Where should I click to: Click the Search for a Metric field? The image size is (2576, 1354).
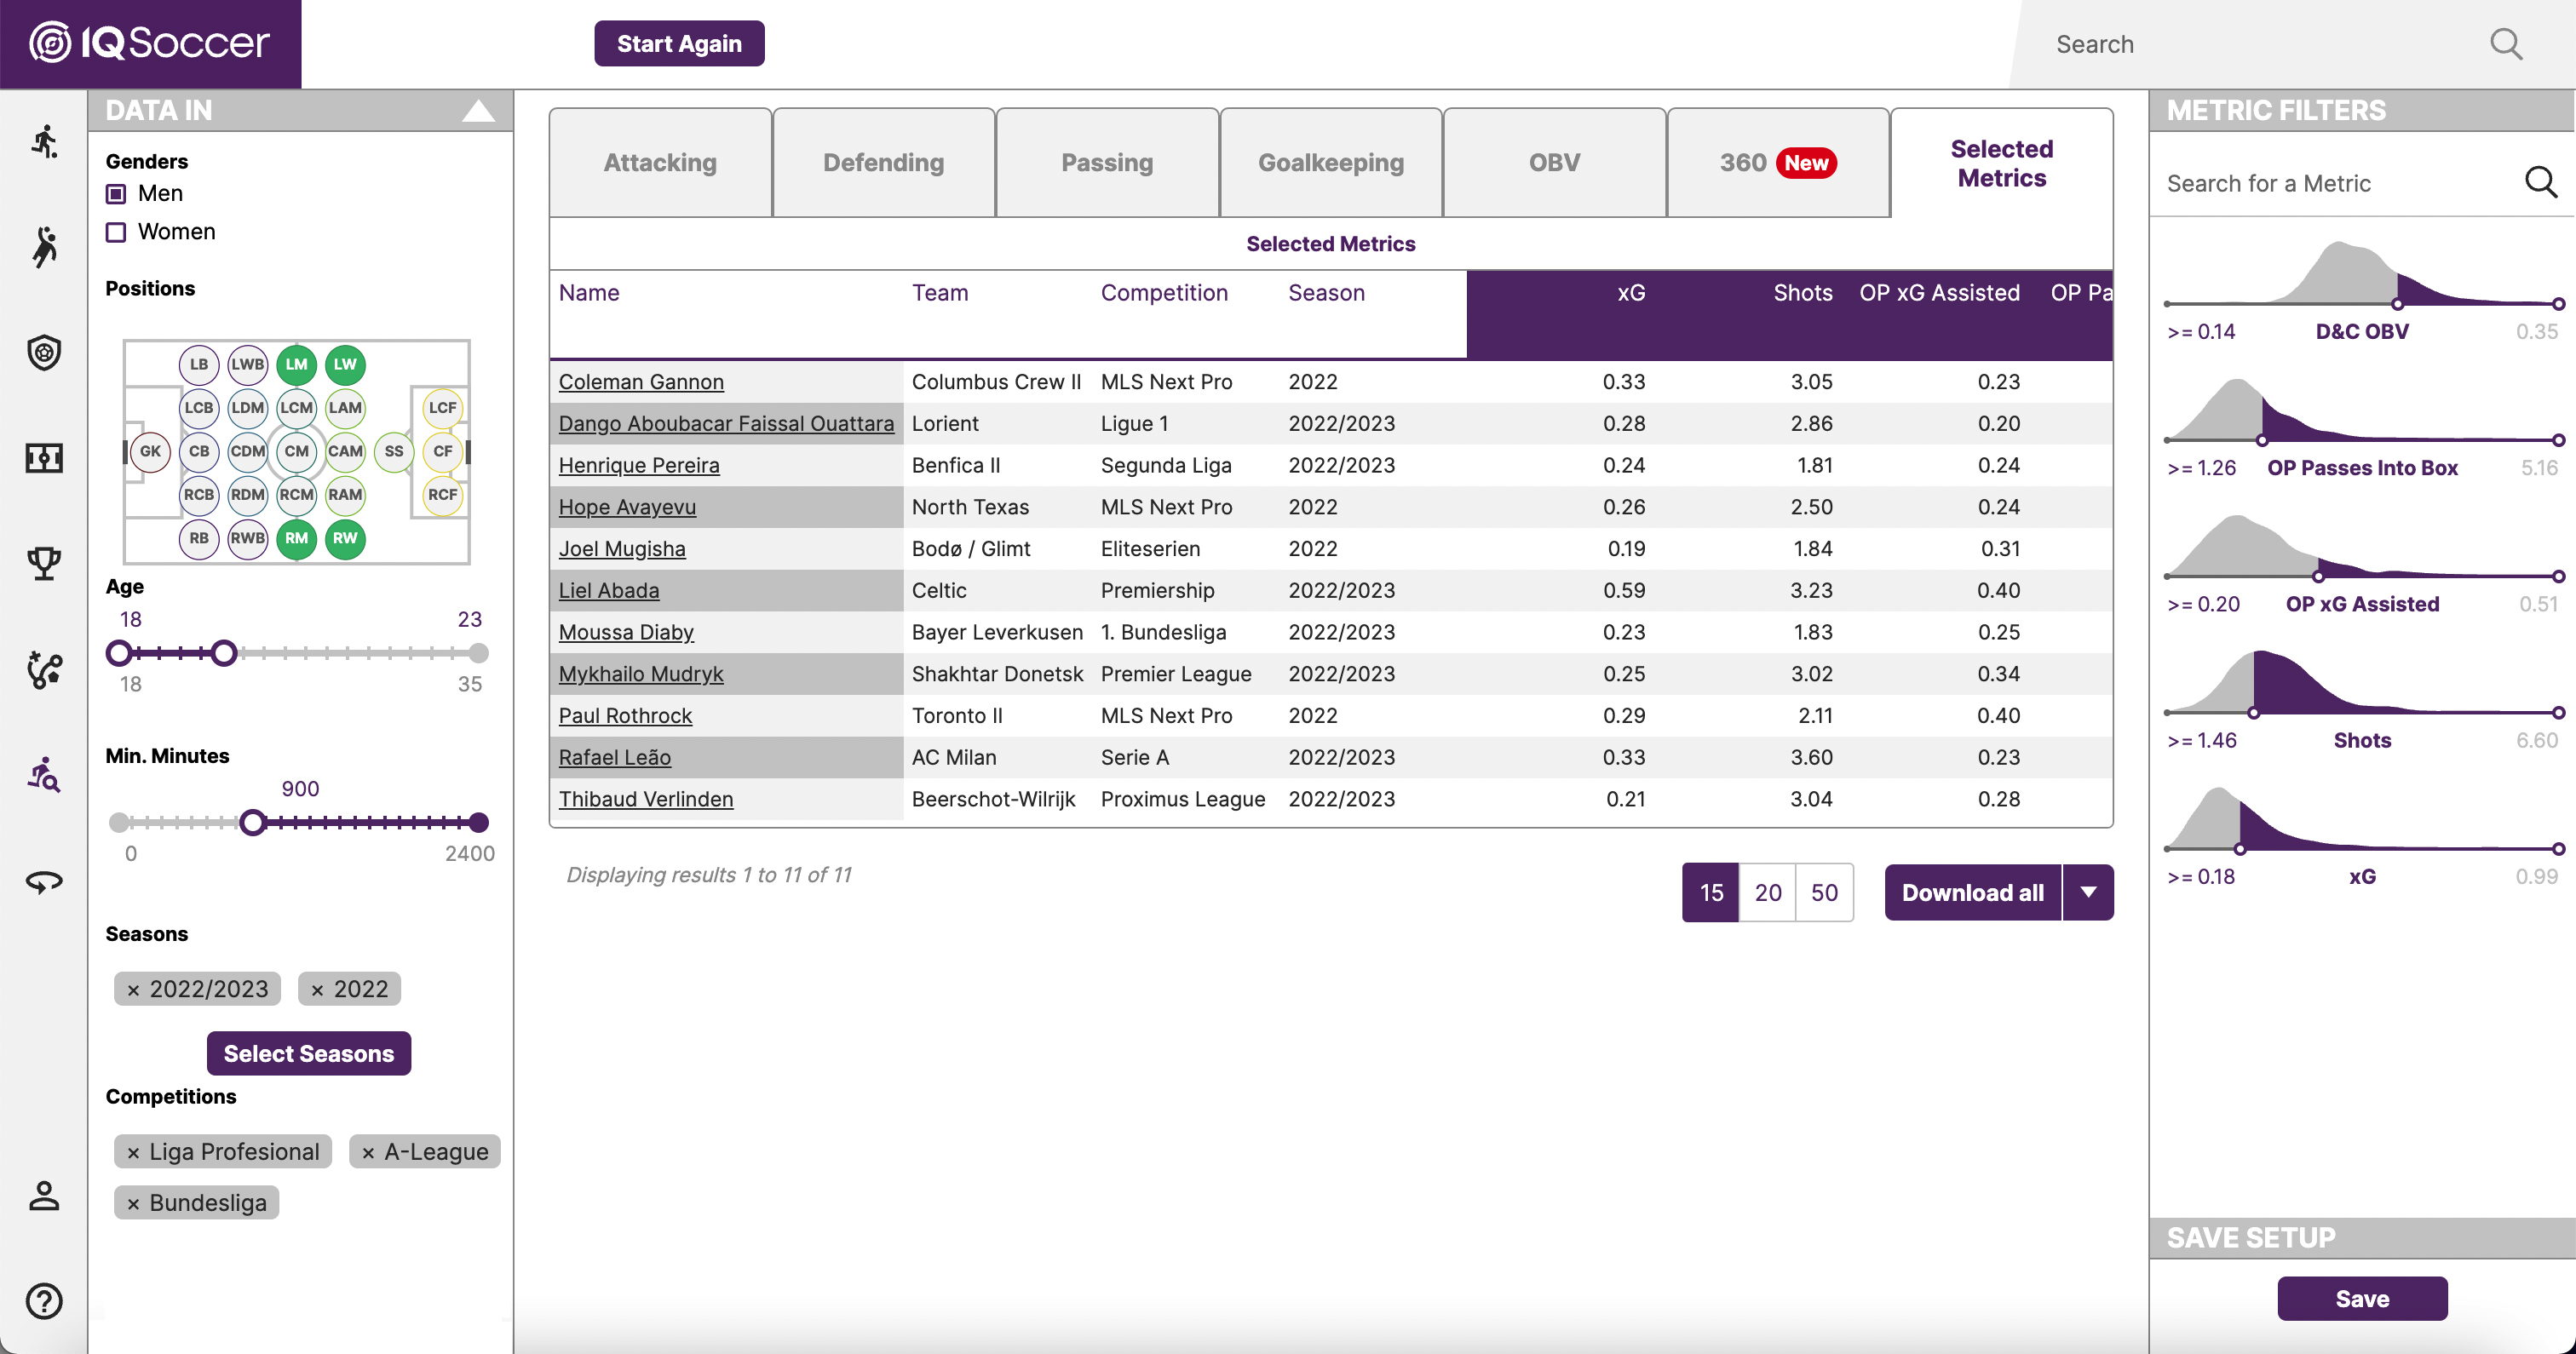click(2338, 183)
